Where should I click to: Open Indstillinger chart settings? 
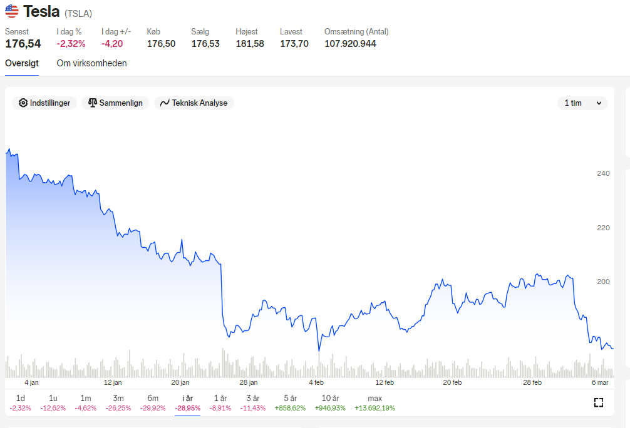(44, 103)
